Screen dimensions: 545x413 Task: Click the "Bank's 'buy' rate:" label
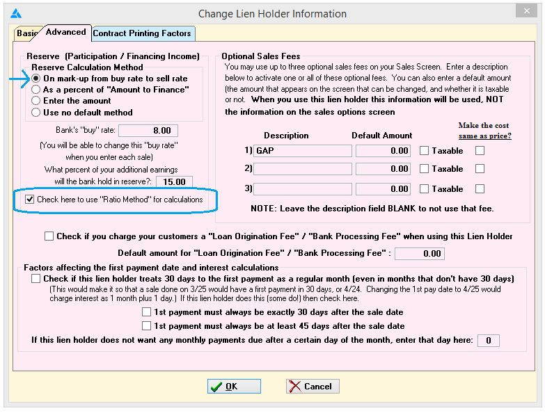click(x=86, y=130)
